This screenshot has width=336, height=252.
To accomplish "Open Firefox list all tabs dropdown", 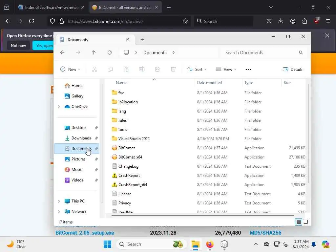I will click(x=271, y=7).
